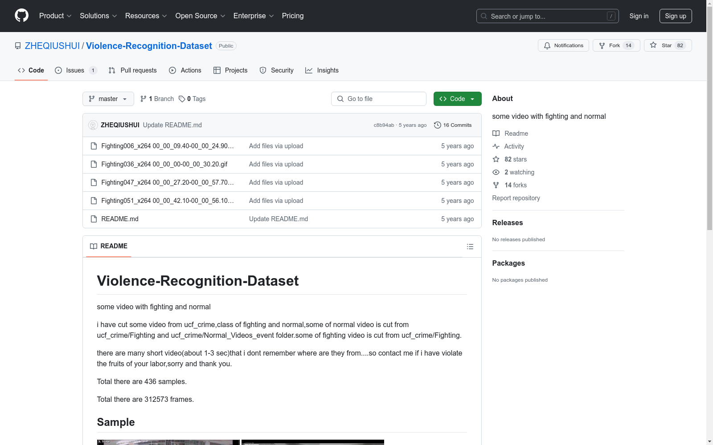Switch to the Code tab
The width and height of the screenshot is (713, 445).
pos(31,70)
